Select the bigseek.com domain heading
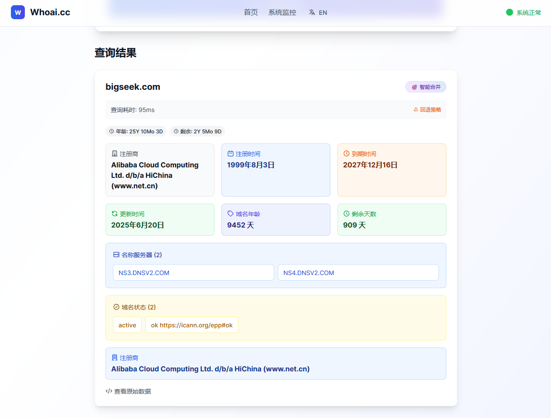The width and height of the screenshot is (551, 418). 133,87
